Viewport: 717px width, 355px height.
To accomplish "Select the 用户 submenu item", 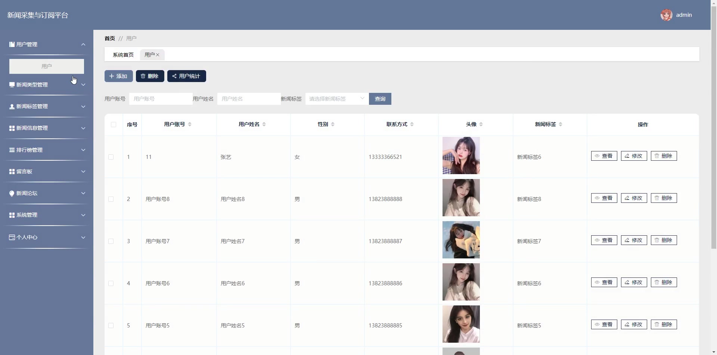I will click(x=47, y=66).
